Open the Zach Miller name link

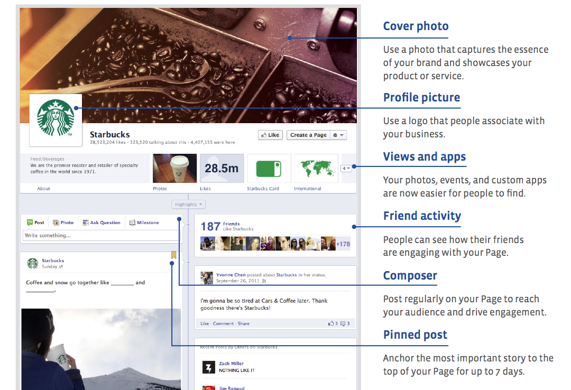coord(231,364)
